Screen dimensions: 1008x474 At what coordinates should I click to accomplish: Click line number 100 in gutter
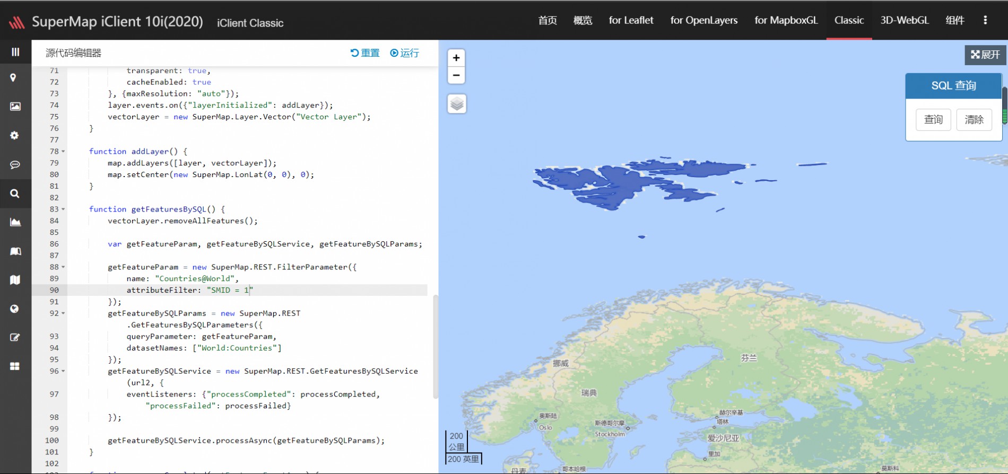point(52,441)
